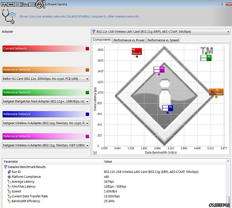Click the Run ID row icon
The image size is (232, 208).
9,172
